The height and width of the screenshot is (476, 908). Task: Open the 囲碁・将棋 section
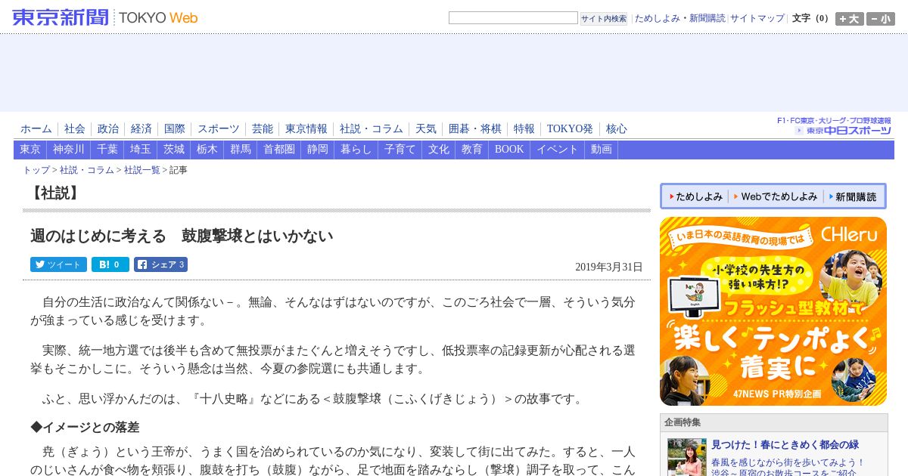coord(475,129)
